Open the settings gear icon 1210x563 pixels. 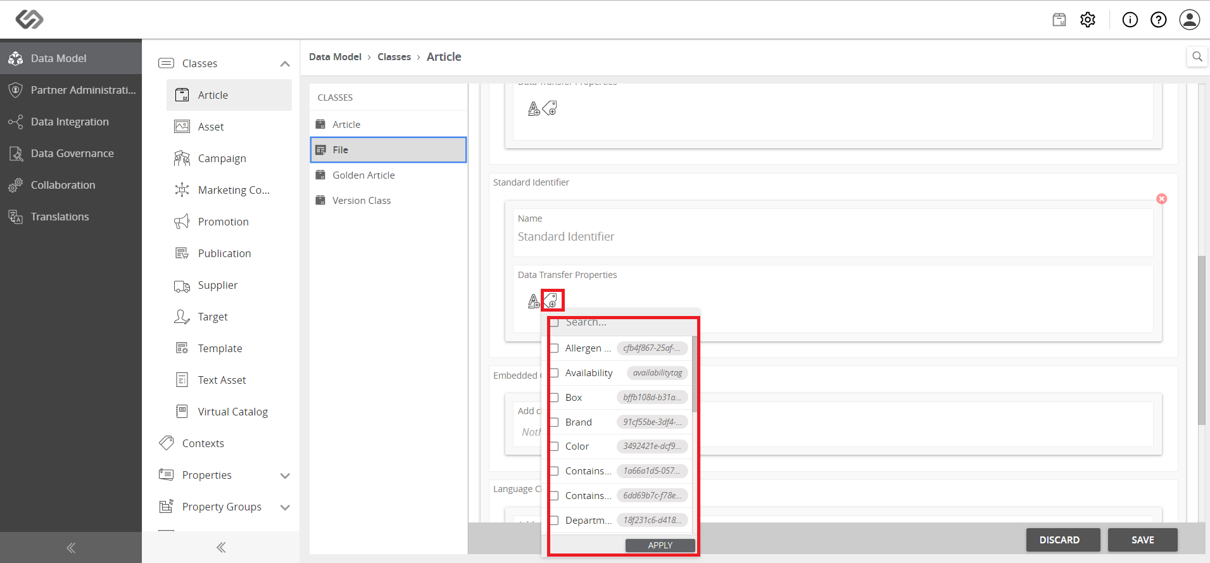(1088, 20)
